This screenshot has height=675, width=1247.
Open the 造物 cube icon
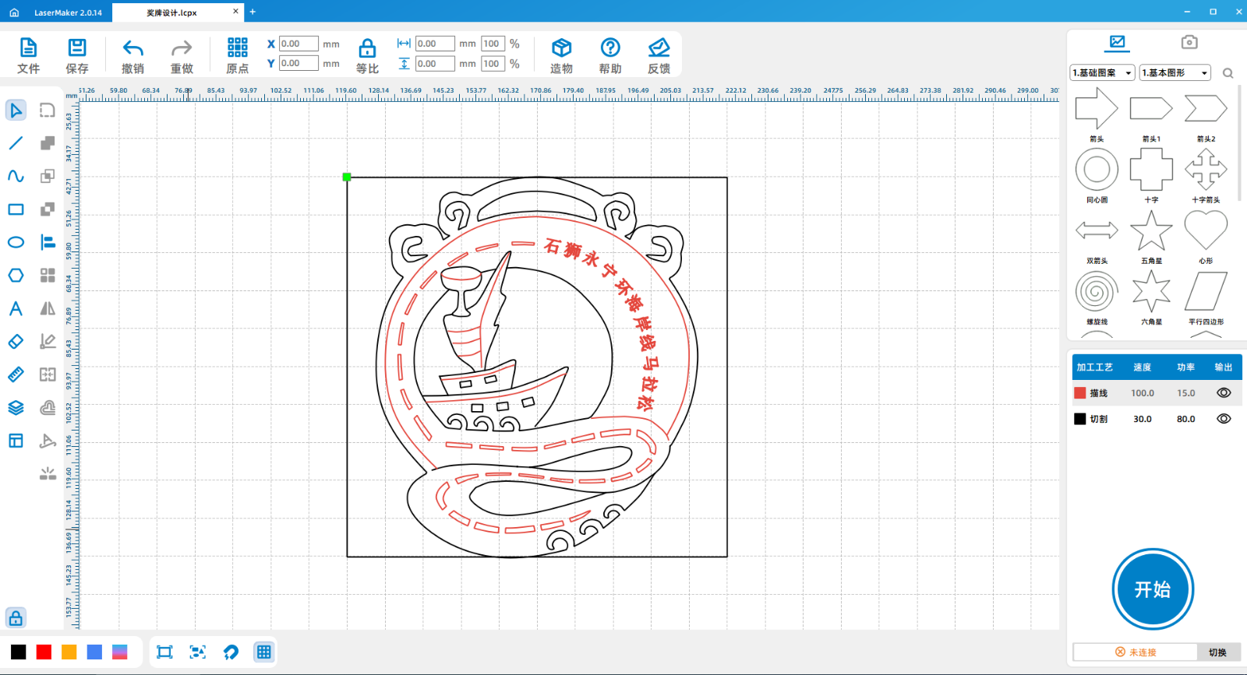561,48
